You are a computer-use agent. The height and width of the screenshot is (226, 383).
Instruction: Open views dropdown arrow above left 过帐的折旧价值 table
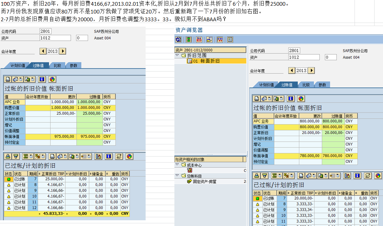[x=21, y=79]
